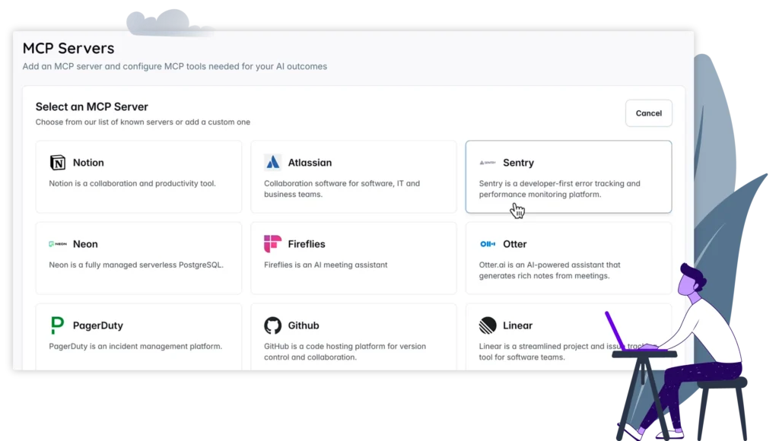Select the Atlassian server card
The width and height of the screenshot is (779, 441).
coord(354,176)
